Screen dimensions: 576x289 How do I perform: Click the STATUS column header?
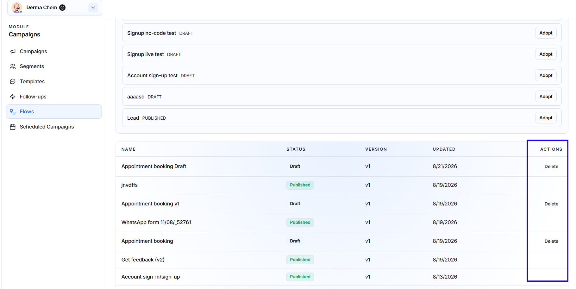(x=296, y=149)
